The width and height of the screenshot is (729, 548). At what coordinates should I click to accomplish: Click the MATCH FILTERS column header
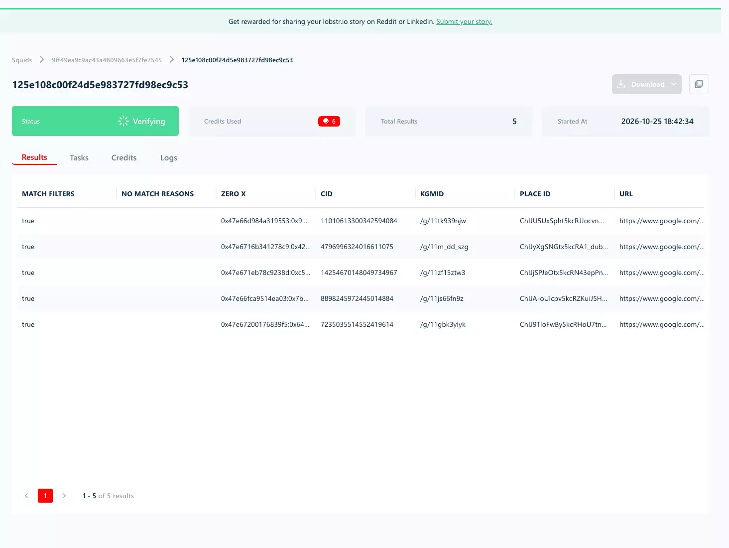[x=48, y=194]
